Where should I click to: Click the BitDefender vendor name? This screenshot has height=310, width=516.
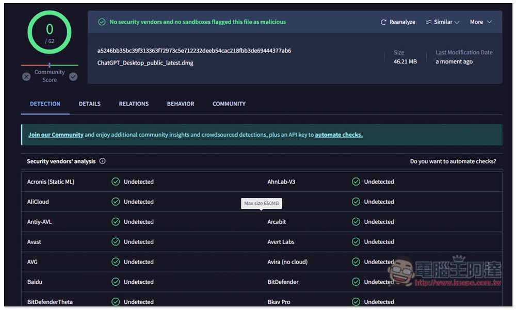pyautogui.click(x=283, y=282)
